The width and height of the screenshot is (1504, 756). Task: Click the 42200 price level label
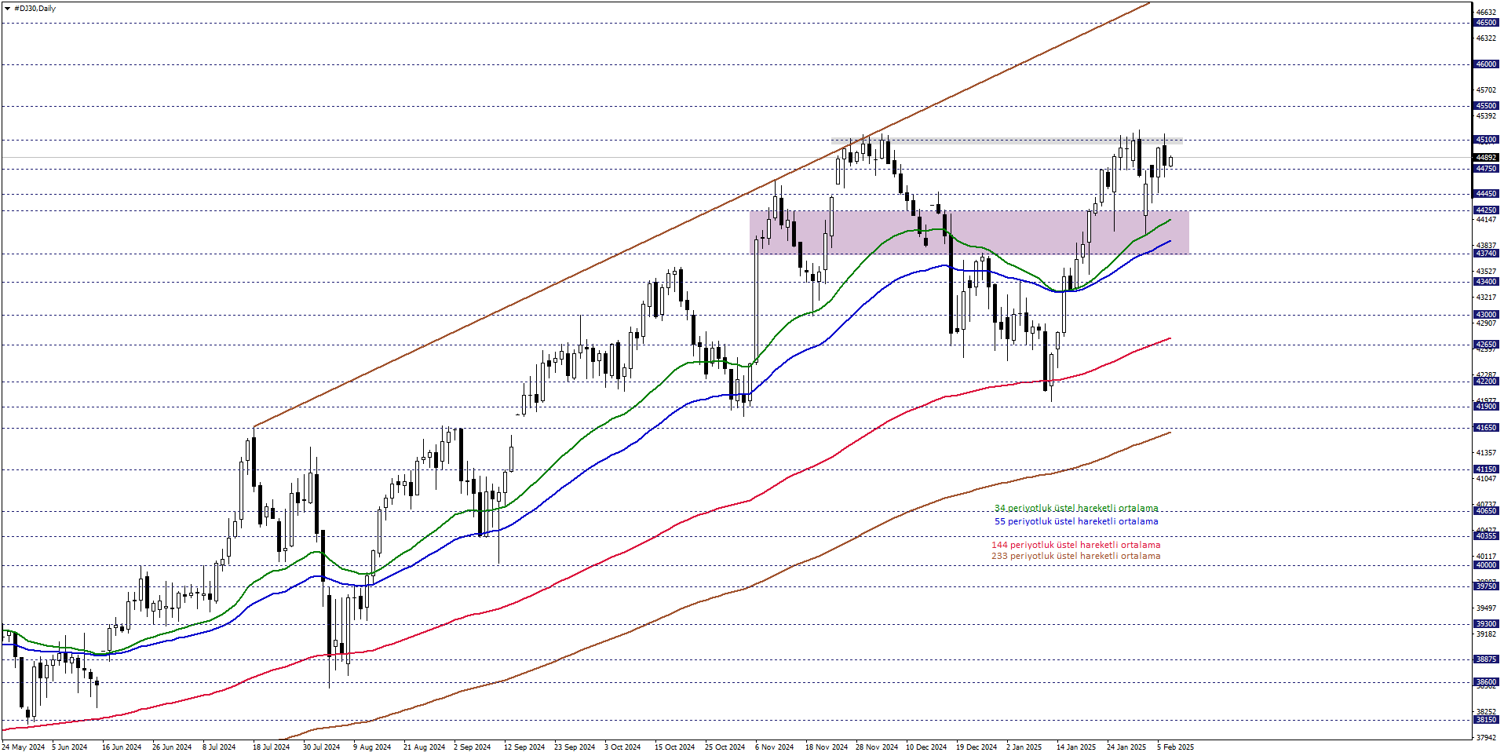[1486, 382]
